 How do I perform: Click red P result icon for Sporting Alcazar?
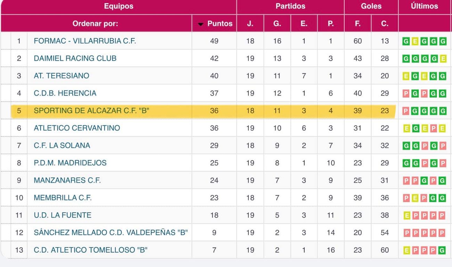(x=406, y=111)
